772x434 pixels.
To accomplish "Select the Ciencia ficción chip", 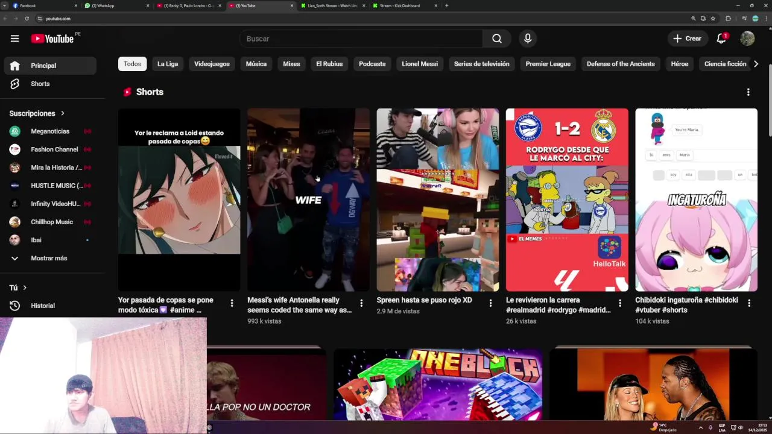I will (x=725, y=64).
